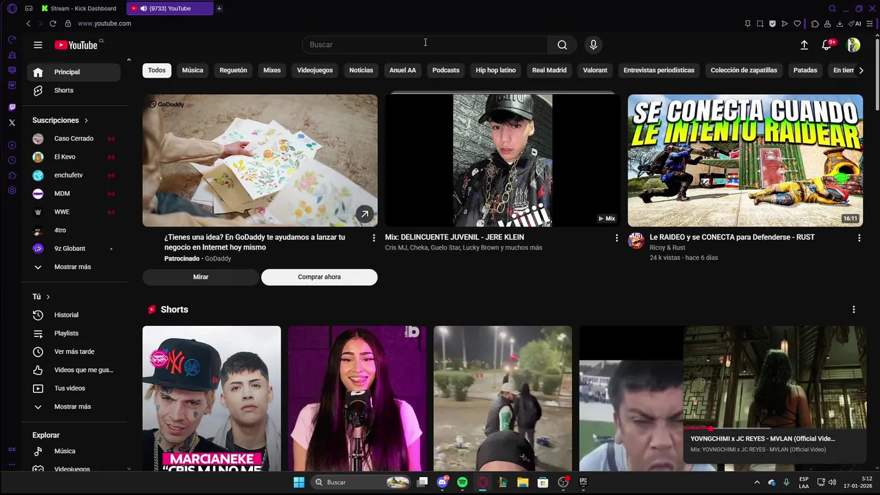Click the YouTube search input field
The height and width of the screenshot is (495, 880).
(x=426, y=45)
